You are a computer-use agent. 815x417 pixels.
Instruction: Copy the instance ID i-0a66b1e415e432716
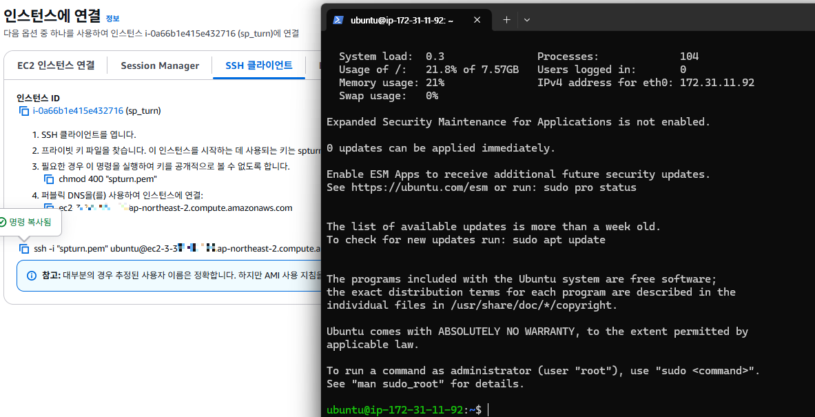(24, 111)
